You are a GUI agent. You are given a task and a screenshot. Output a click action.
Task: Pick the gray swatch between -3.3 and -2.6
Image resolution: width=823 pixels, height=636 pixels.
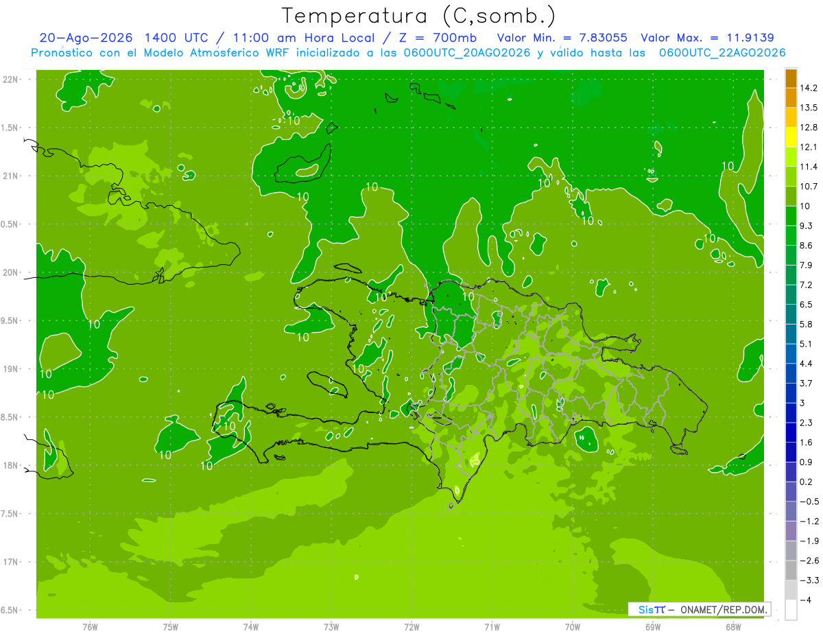pyautogui.click(x=791, y=570)
